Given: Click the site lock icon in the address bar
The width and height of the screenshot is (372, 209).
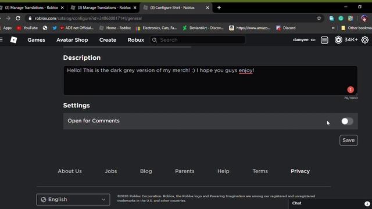Looking at the screenshot, I should (30, 18).
